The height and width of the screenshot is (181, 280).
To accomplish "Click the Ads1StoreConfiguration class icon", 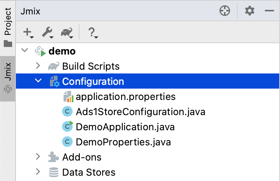I will coord(67,111).
